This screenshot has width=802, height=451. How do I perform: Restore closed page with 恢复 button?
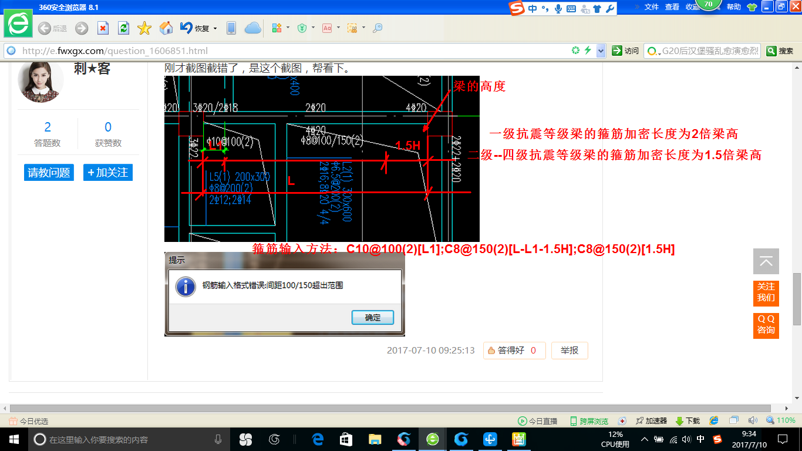(x=195, y=28)
